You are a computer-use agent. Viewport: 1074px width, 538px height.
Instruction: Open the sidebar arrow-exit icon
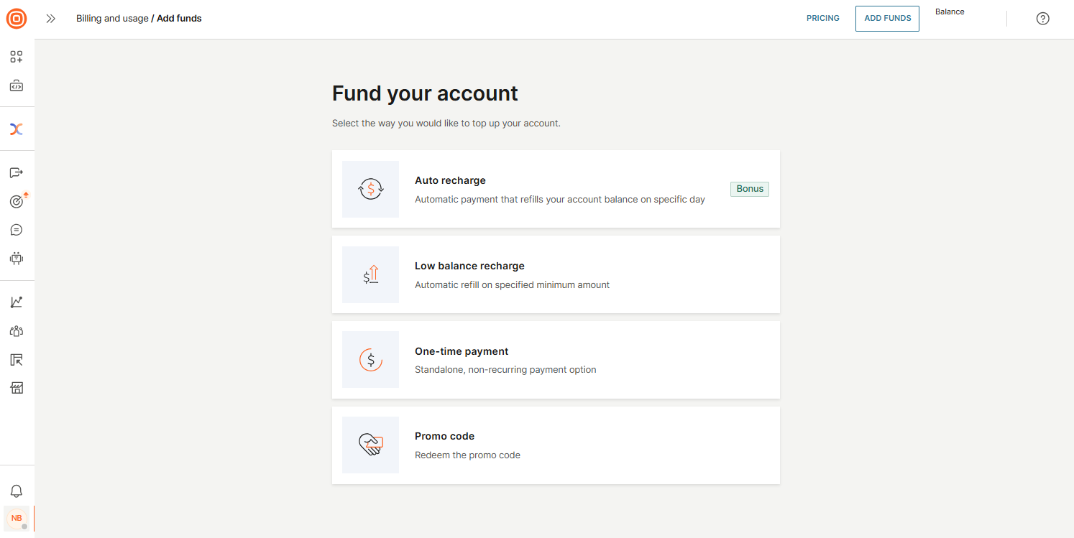tap(17, 172)
